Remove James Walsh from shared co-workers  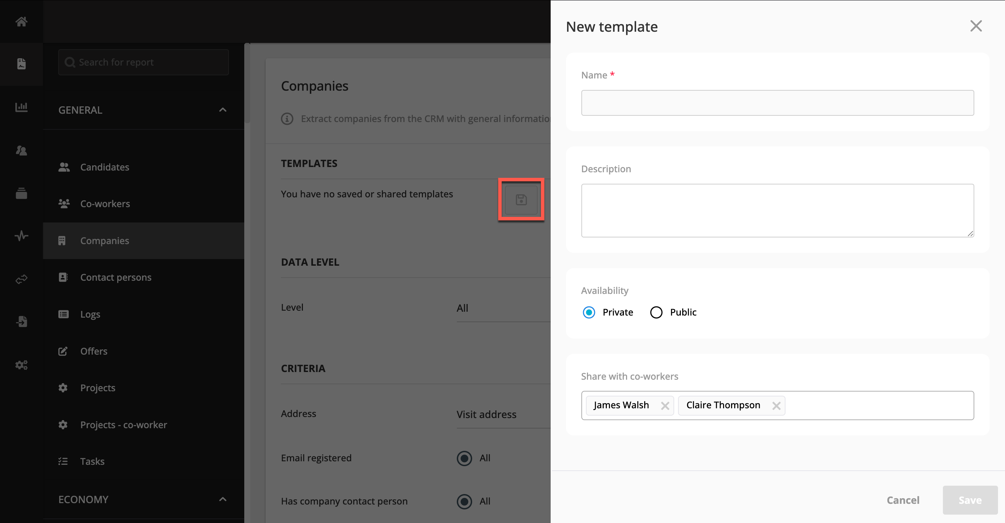pos(665,406)
